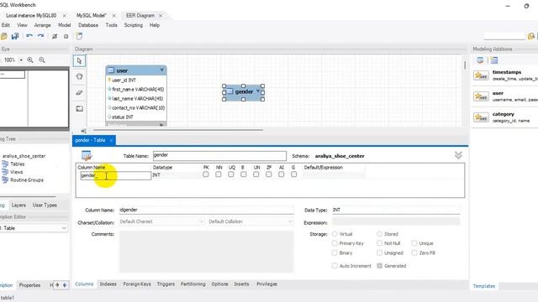This screenshot has width=538, height=302.
Task: Click the gender table icon in diagram
Action: (229, 91)
